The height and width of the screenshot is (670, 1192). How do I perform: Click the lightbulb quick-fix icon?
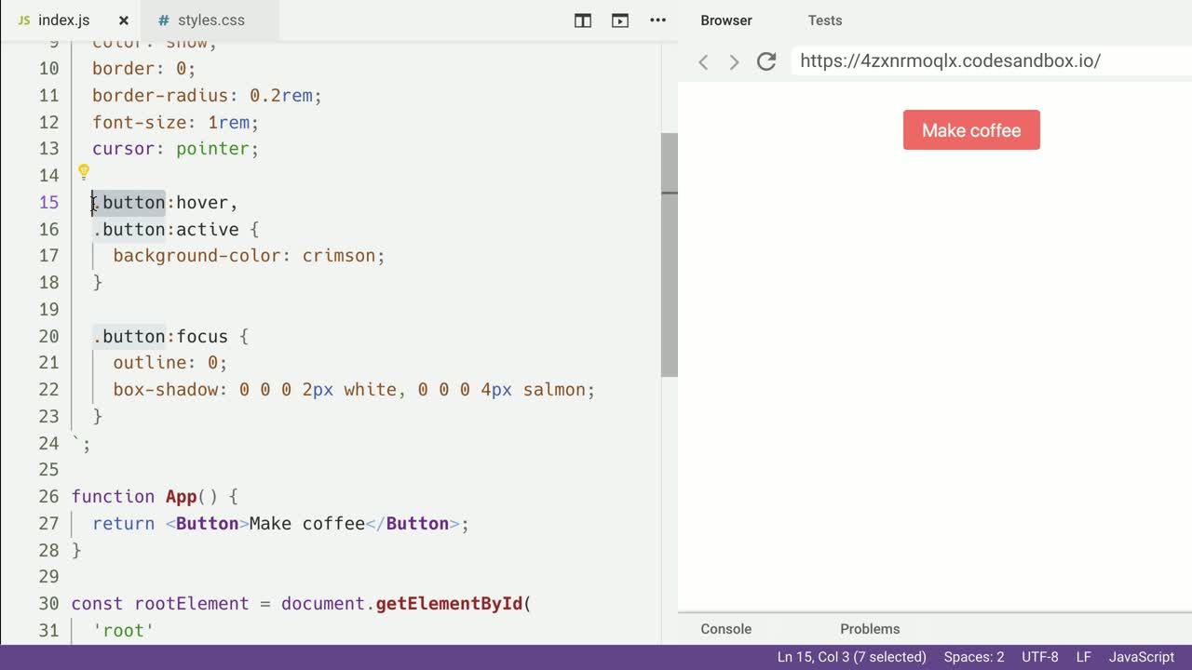pos(83,172)
